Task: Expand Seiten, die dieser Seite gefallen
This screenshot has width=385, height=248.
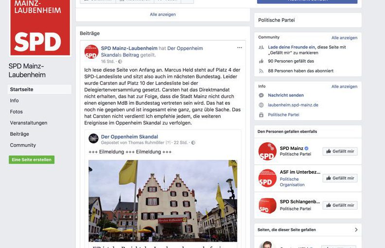Action: pos(356,230)
